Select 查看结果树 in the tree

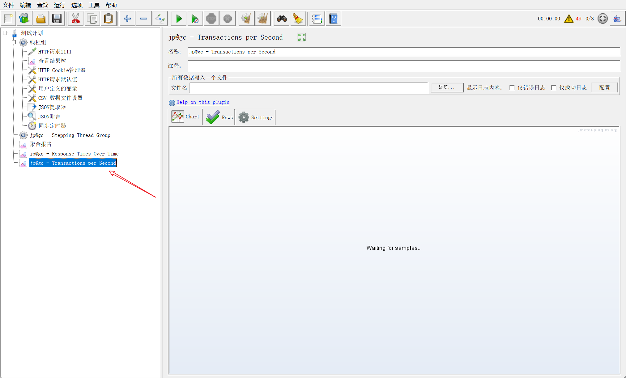(52, 61)
